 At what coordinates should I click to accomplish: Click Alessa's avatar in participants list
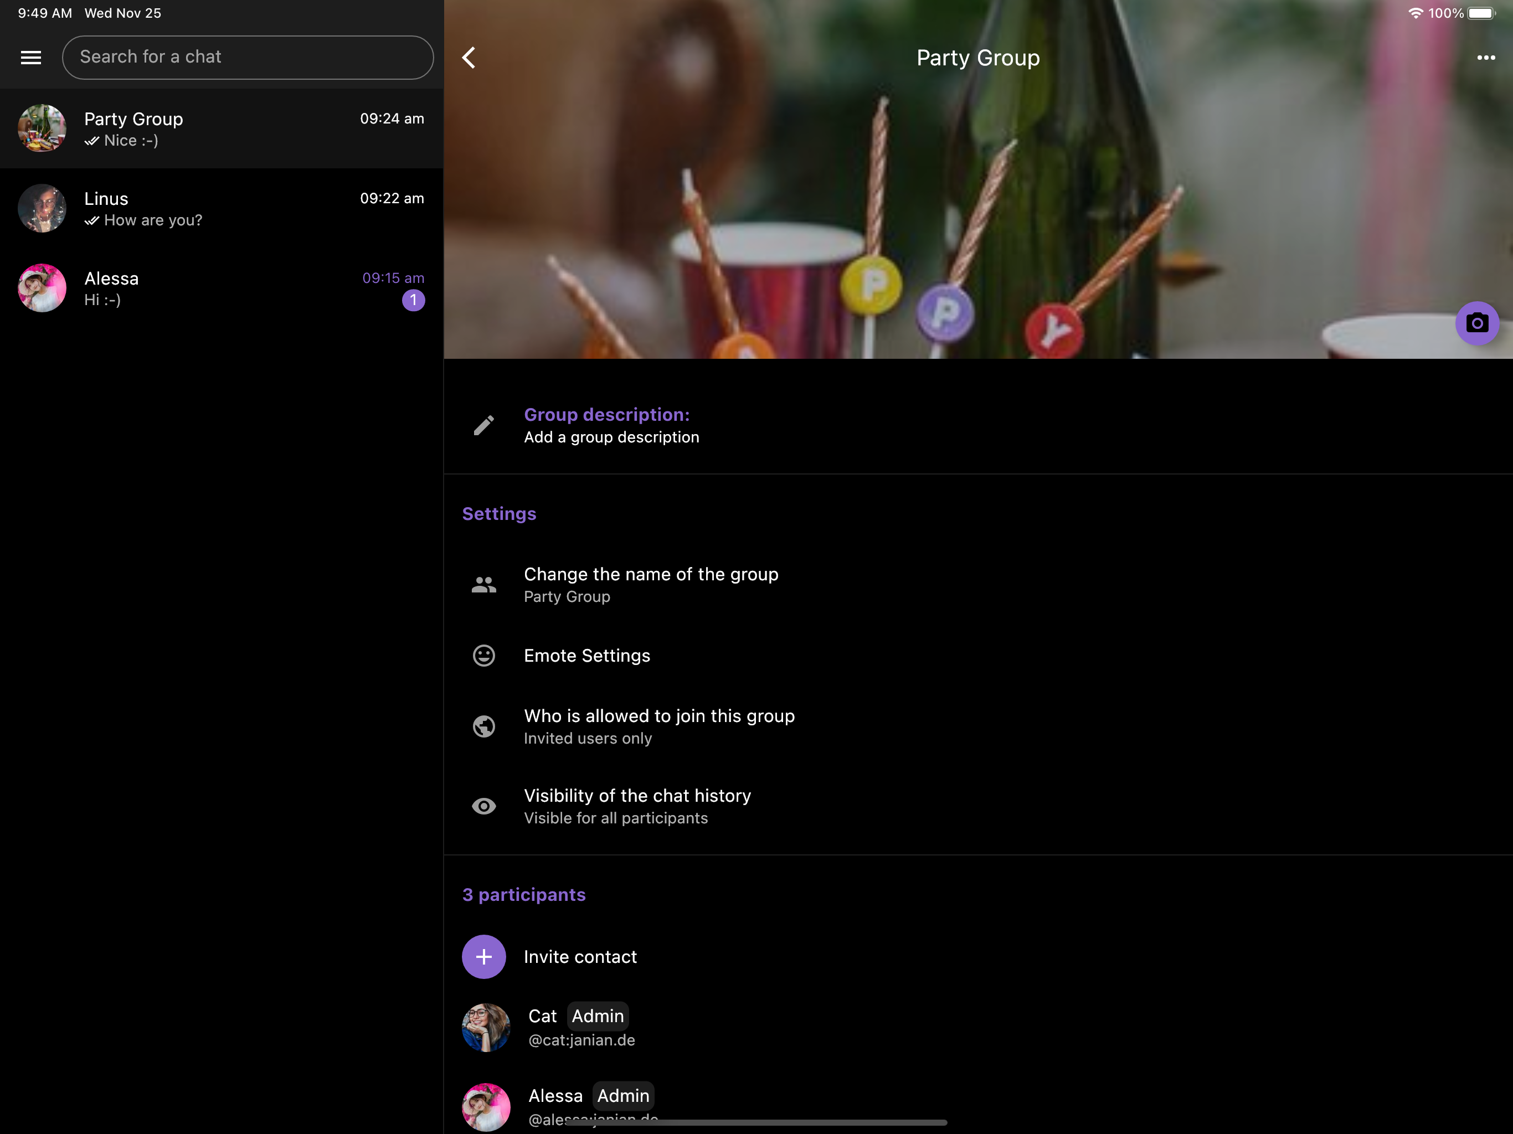click(486, 1106)
